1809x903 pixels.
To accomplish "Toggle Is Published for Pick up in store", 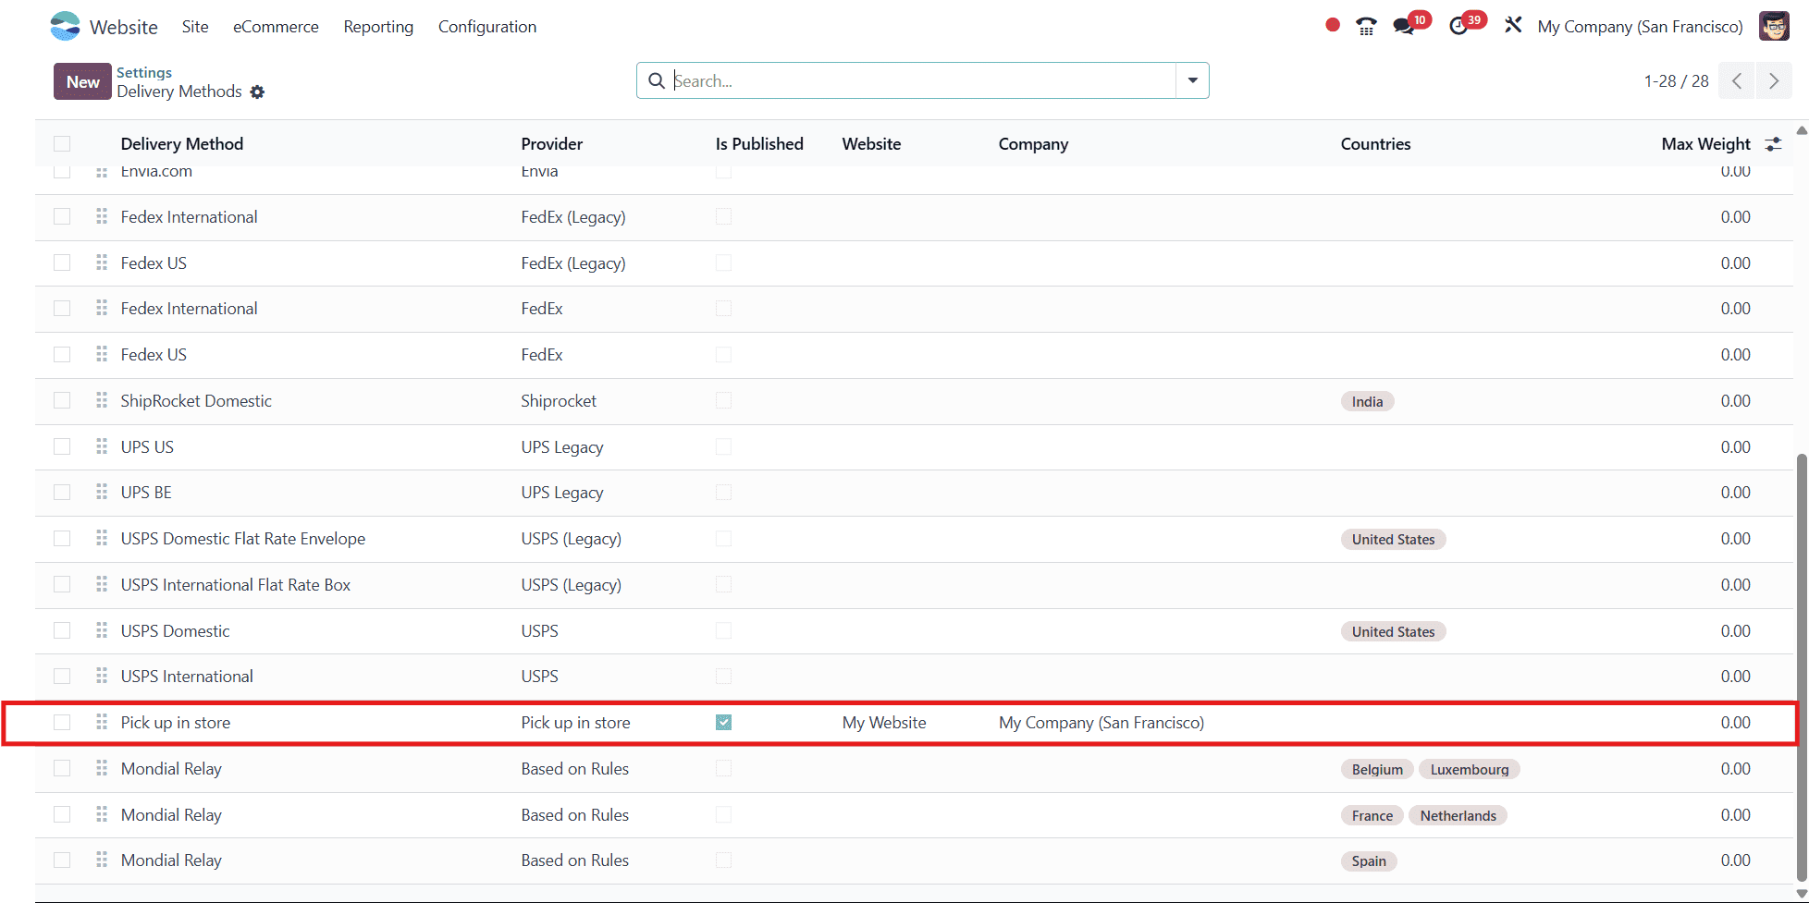I will pyautogui.click(x=723, y=722).
